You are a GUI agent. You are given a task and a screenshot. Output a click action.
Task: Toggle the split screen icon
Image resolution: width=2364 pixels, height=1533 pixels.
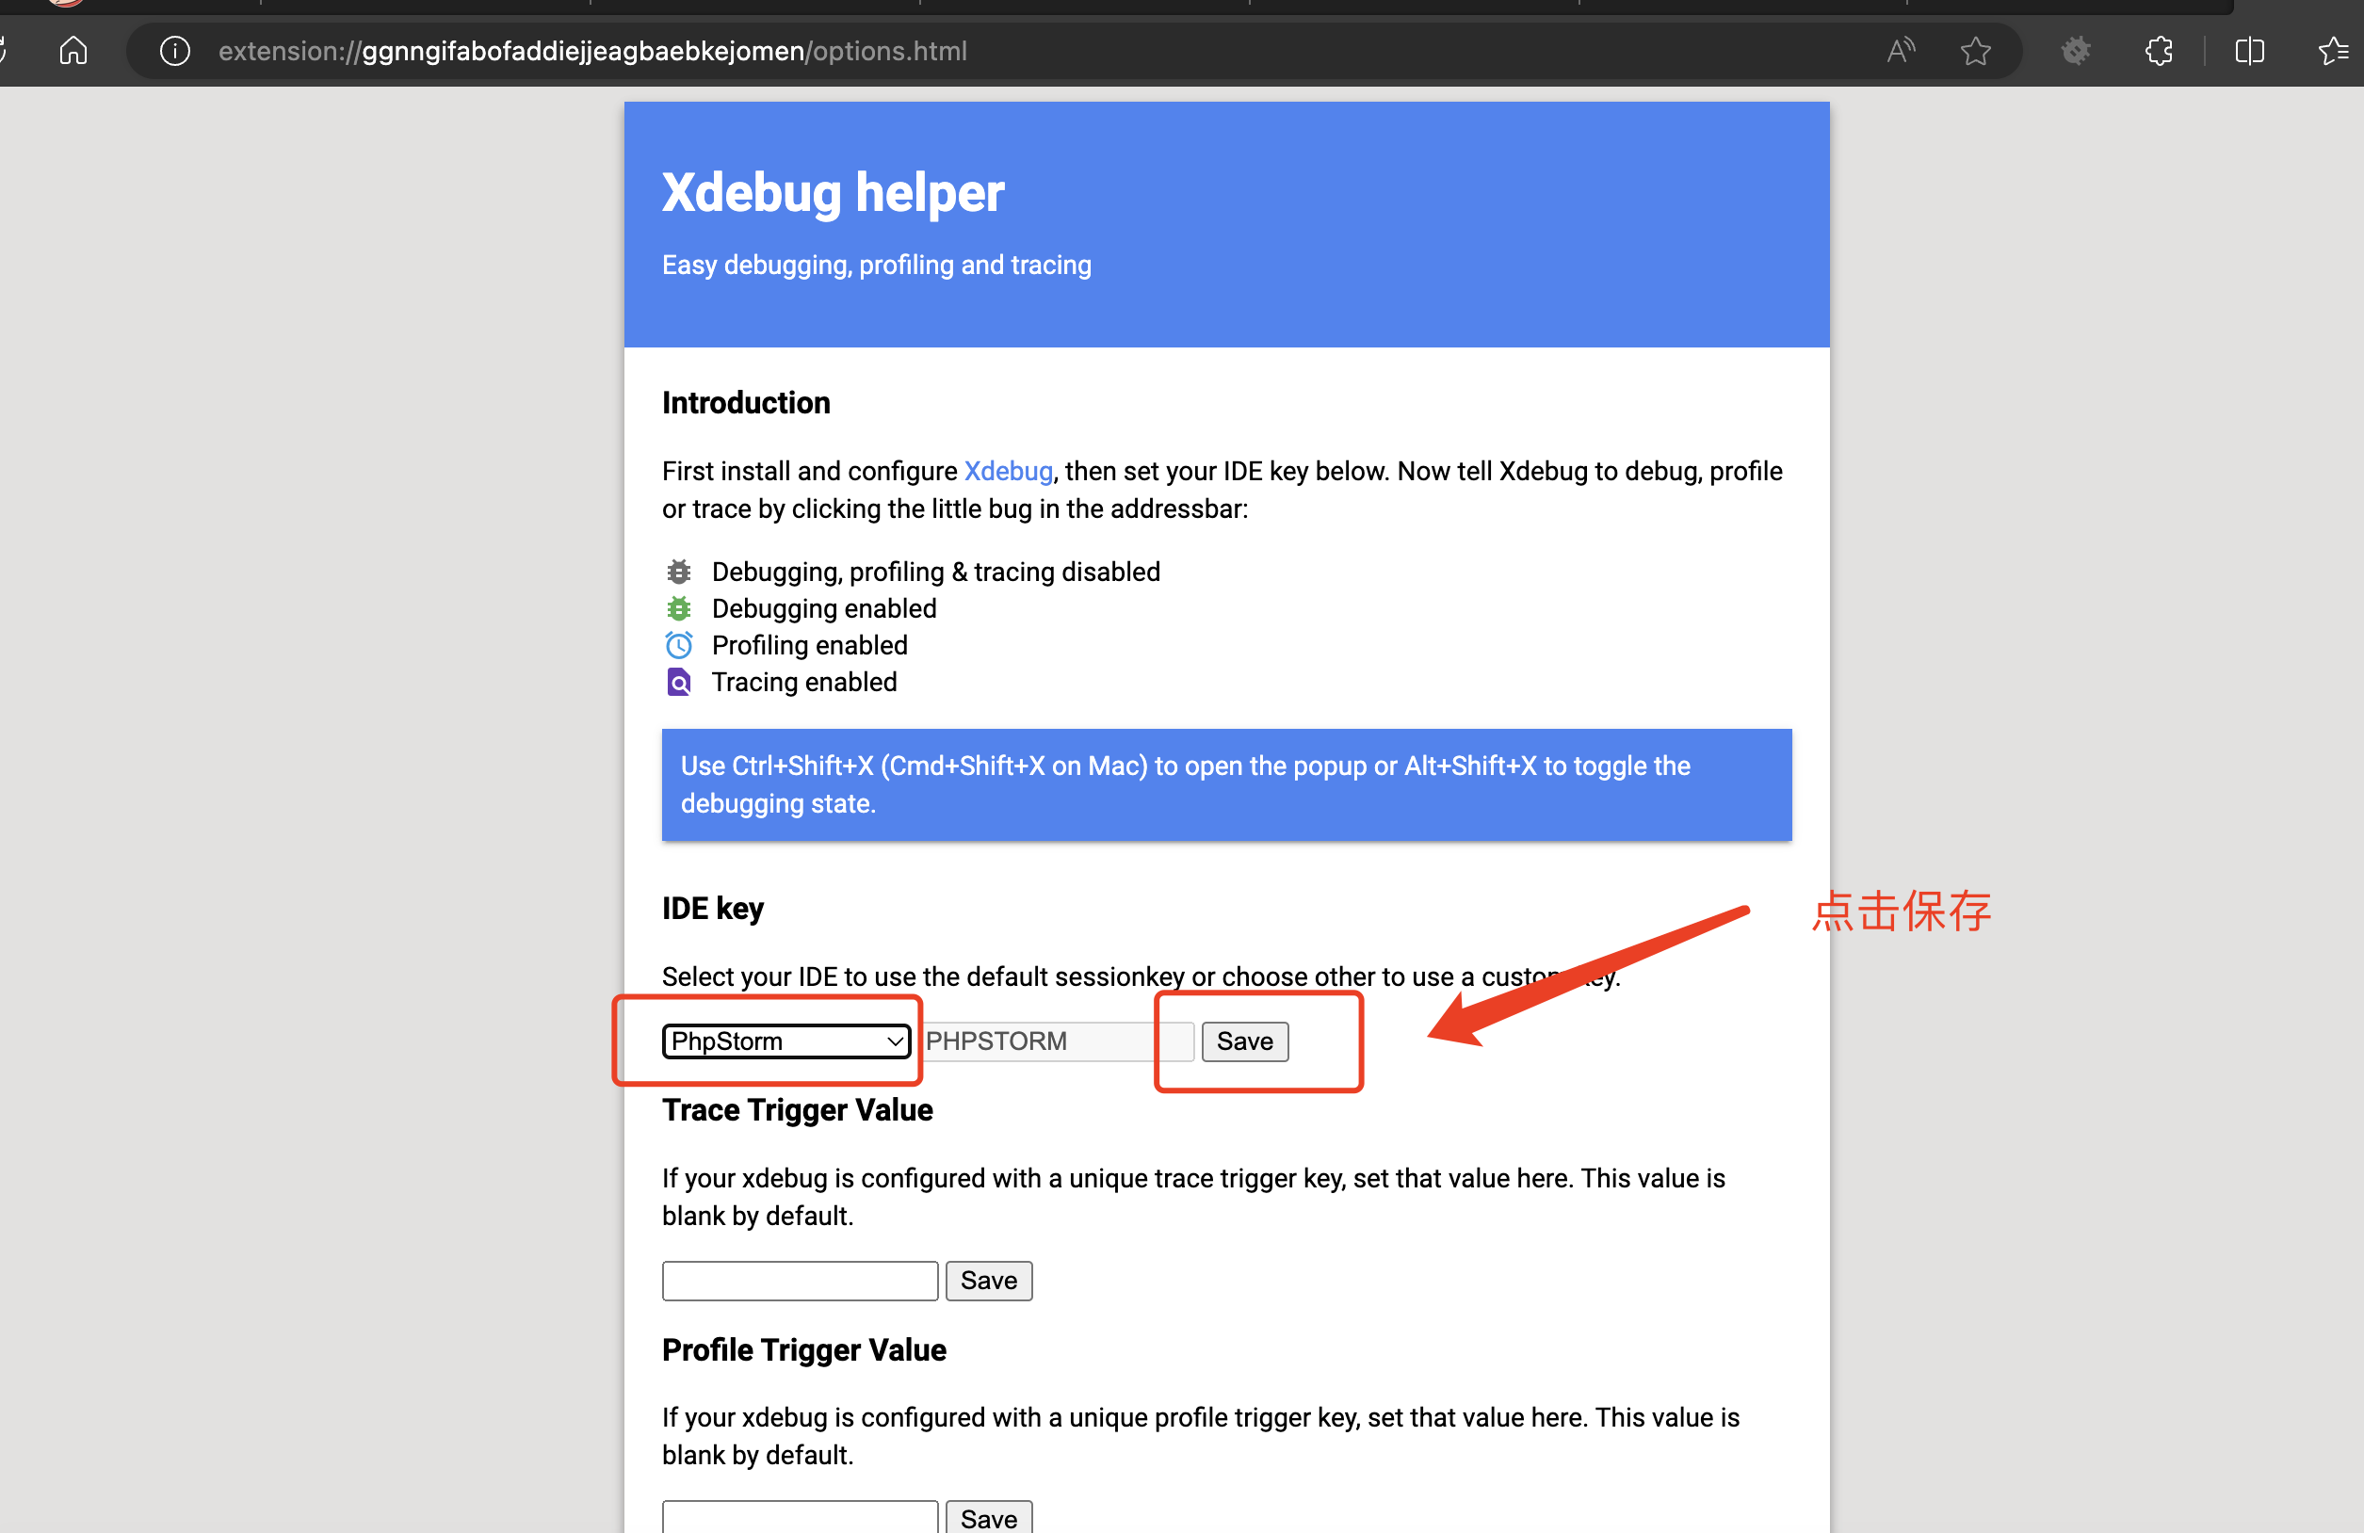click(2249, 51)
